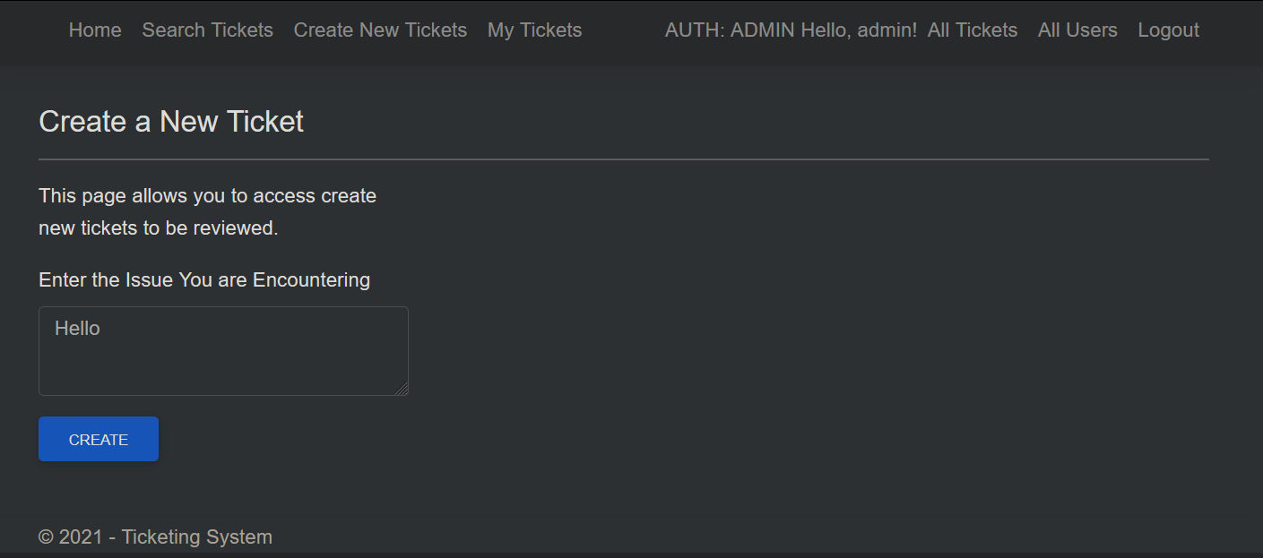Click the AUTH: ADMIN status label
Image resolution: width=1263 pixels, height=558 pixels.
point(731,30)
